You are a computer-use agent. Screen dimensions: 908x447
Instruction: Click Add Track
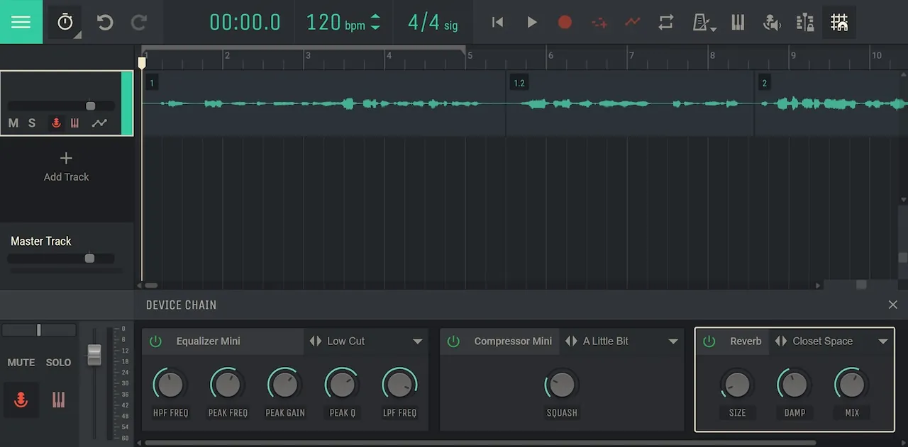pyautogui.click(x=66, y=166)
